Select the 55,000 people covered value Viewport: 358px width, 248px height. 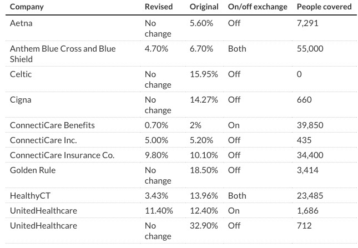point(310,49)
